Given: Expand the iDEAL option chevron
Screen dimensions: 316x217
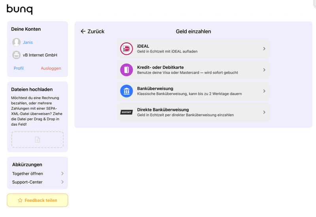Looking at the screenshot, I should tap(264, 49).
